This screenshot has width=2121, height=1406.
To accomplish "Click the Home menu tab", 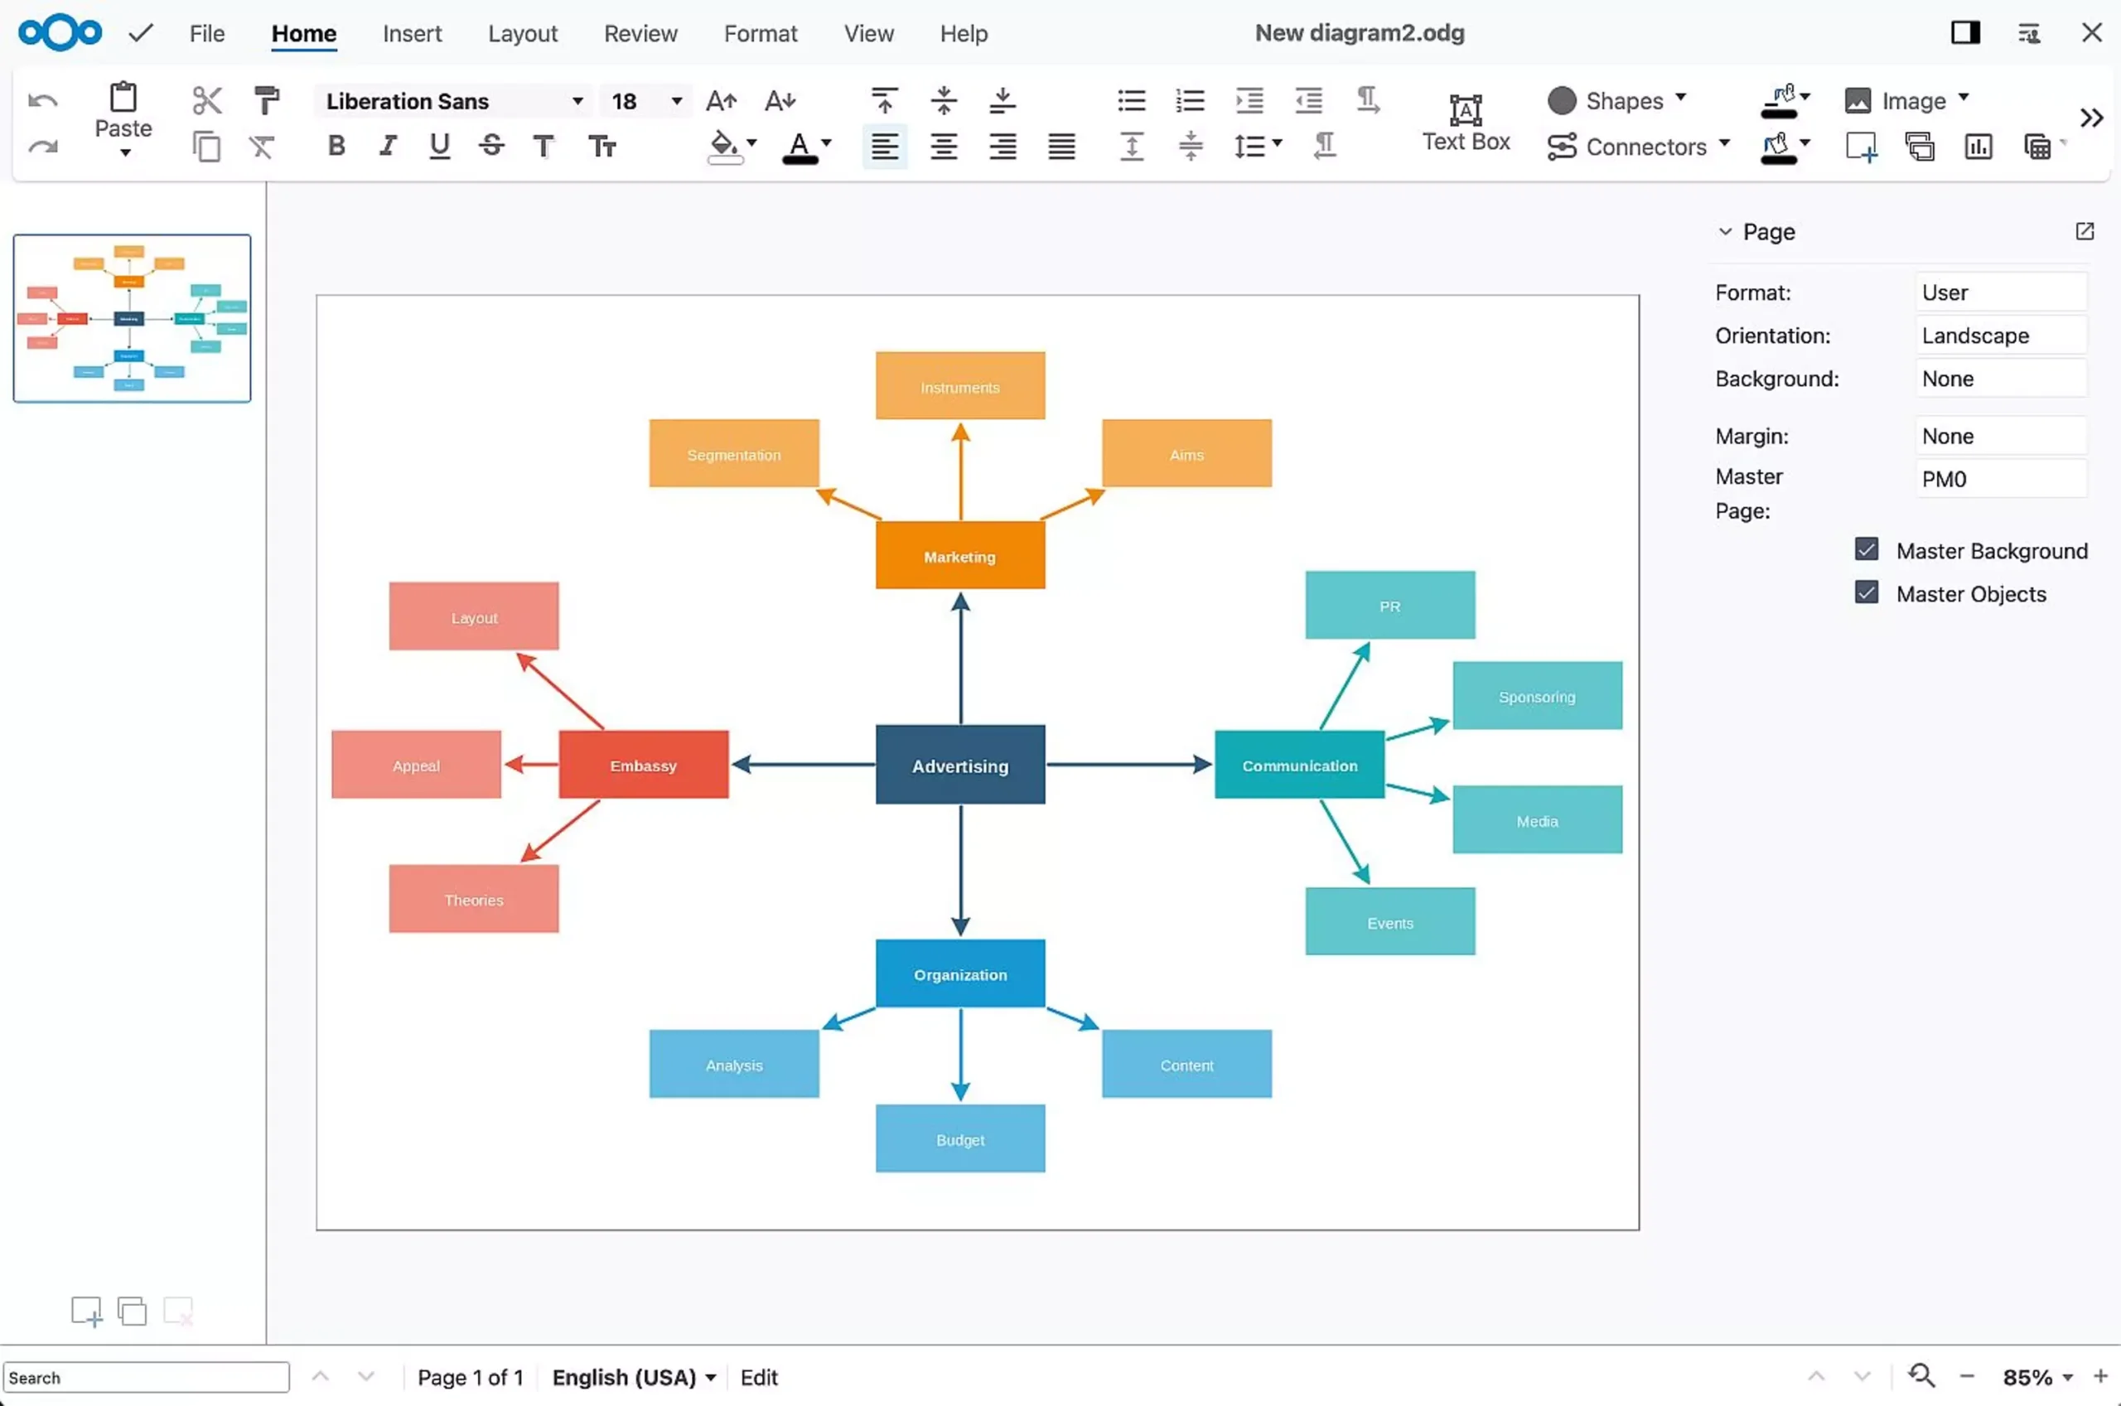I will coord(302,33).
